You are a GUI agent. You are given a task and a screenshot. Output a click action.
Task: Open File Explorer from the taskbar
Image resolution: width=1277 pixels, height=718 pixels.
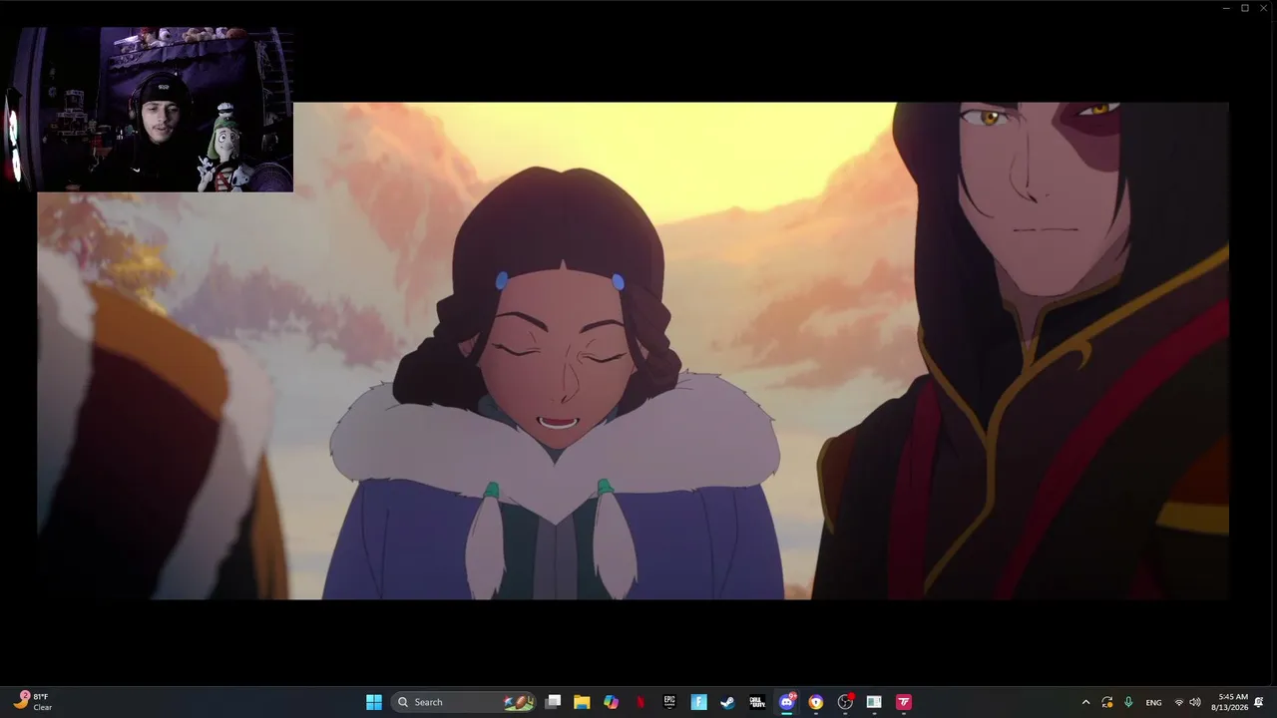[582, 702]
